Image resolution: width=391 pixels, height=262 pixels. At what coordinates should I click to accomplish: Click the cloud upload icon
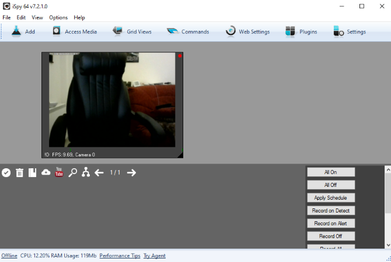click(46, 172)
